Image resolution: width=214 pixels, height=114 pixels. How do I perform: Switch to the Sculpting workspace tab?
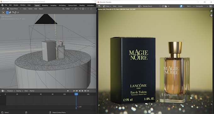(53, 5)
